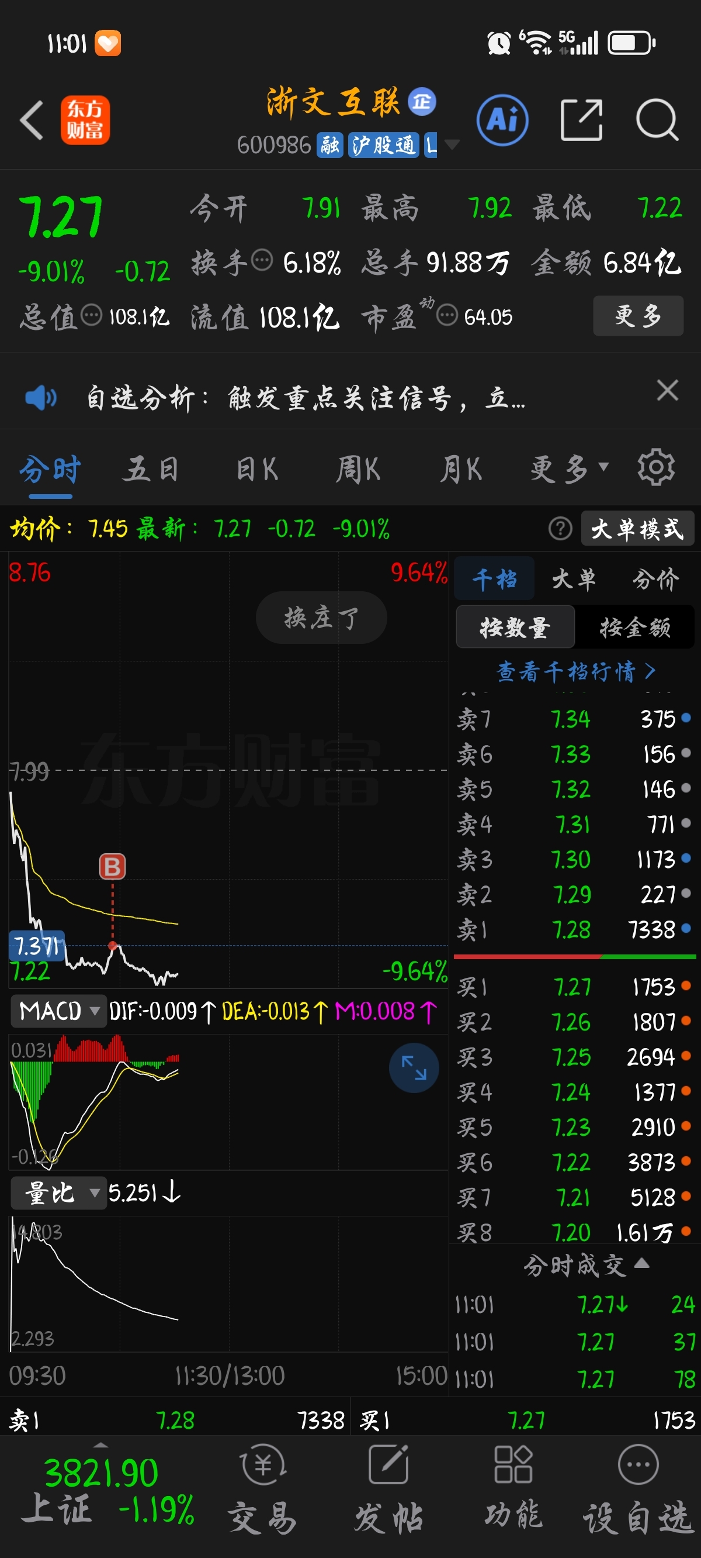
Task: Expand the 更多 chart period dropdown
Action: [x=569, y=470]
